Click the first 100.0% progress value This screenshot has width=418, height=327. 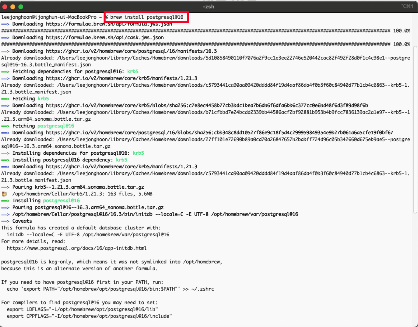pyautogui.click(x=402, y=31)
